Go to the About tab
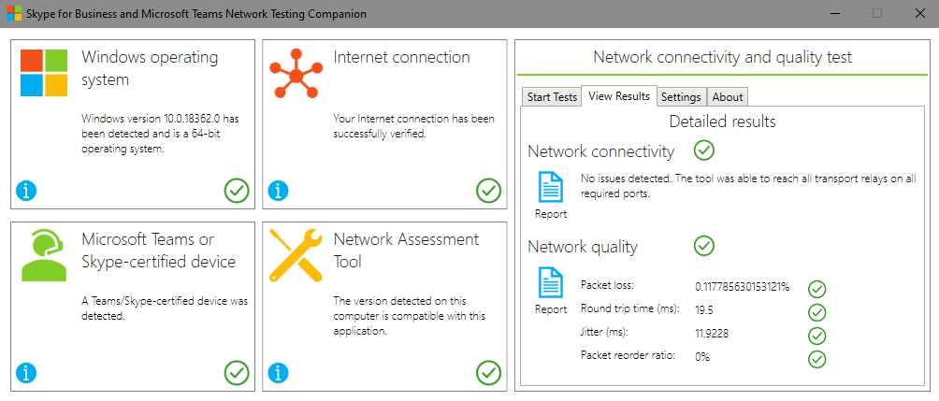 (x=728, y=97)
